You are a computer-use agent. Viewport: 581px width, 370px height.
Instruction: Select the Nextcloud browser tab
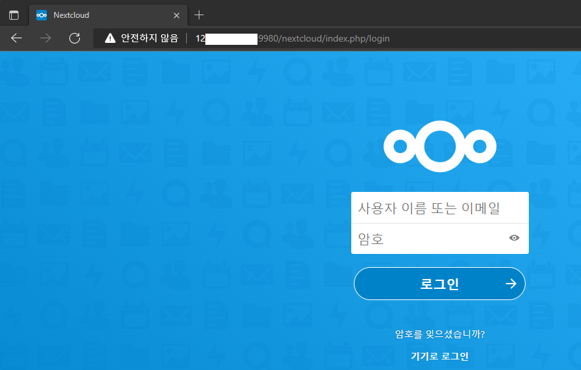[108, 15]
